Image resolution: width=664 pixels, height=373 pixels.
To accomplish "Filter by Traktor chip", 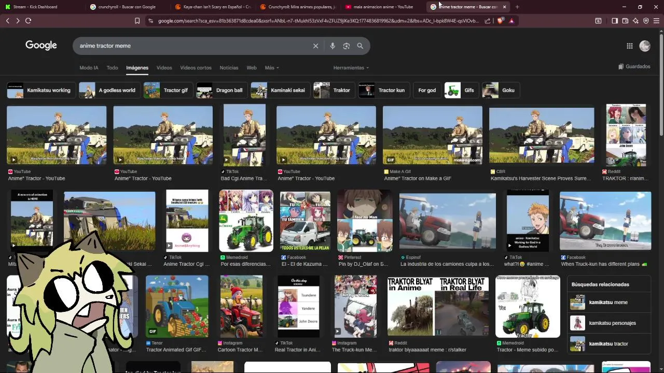I will click(x=334, y=90).
